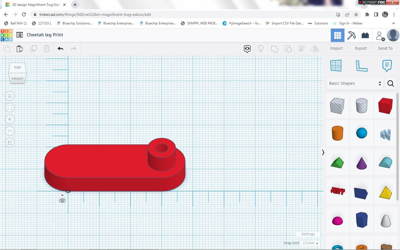Click the Show all lightbulb icon
The height and width of the screenshot is (250, 400).
[x=261, y=49]
